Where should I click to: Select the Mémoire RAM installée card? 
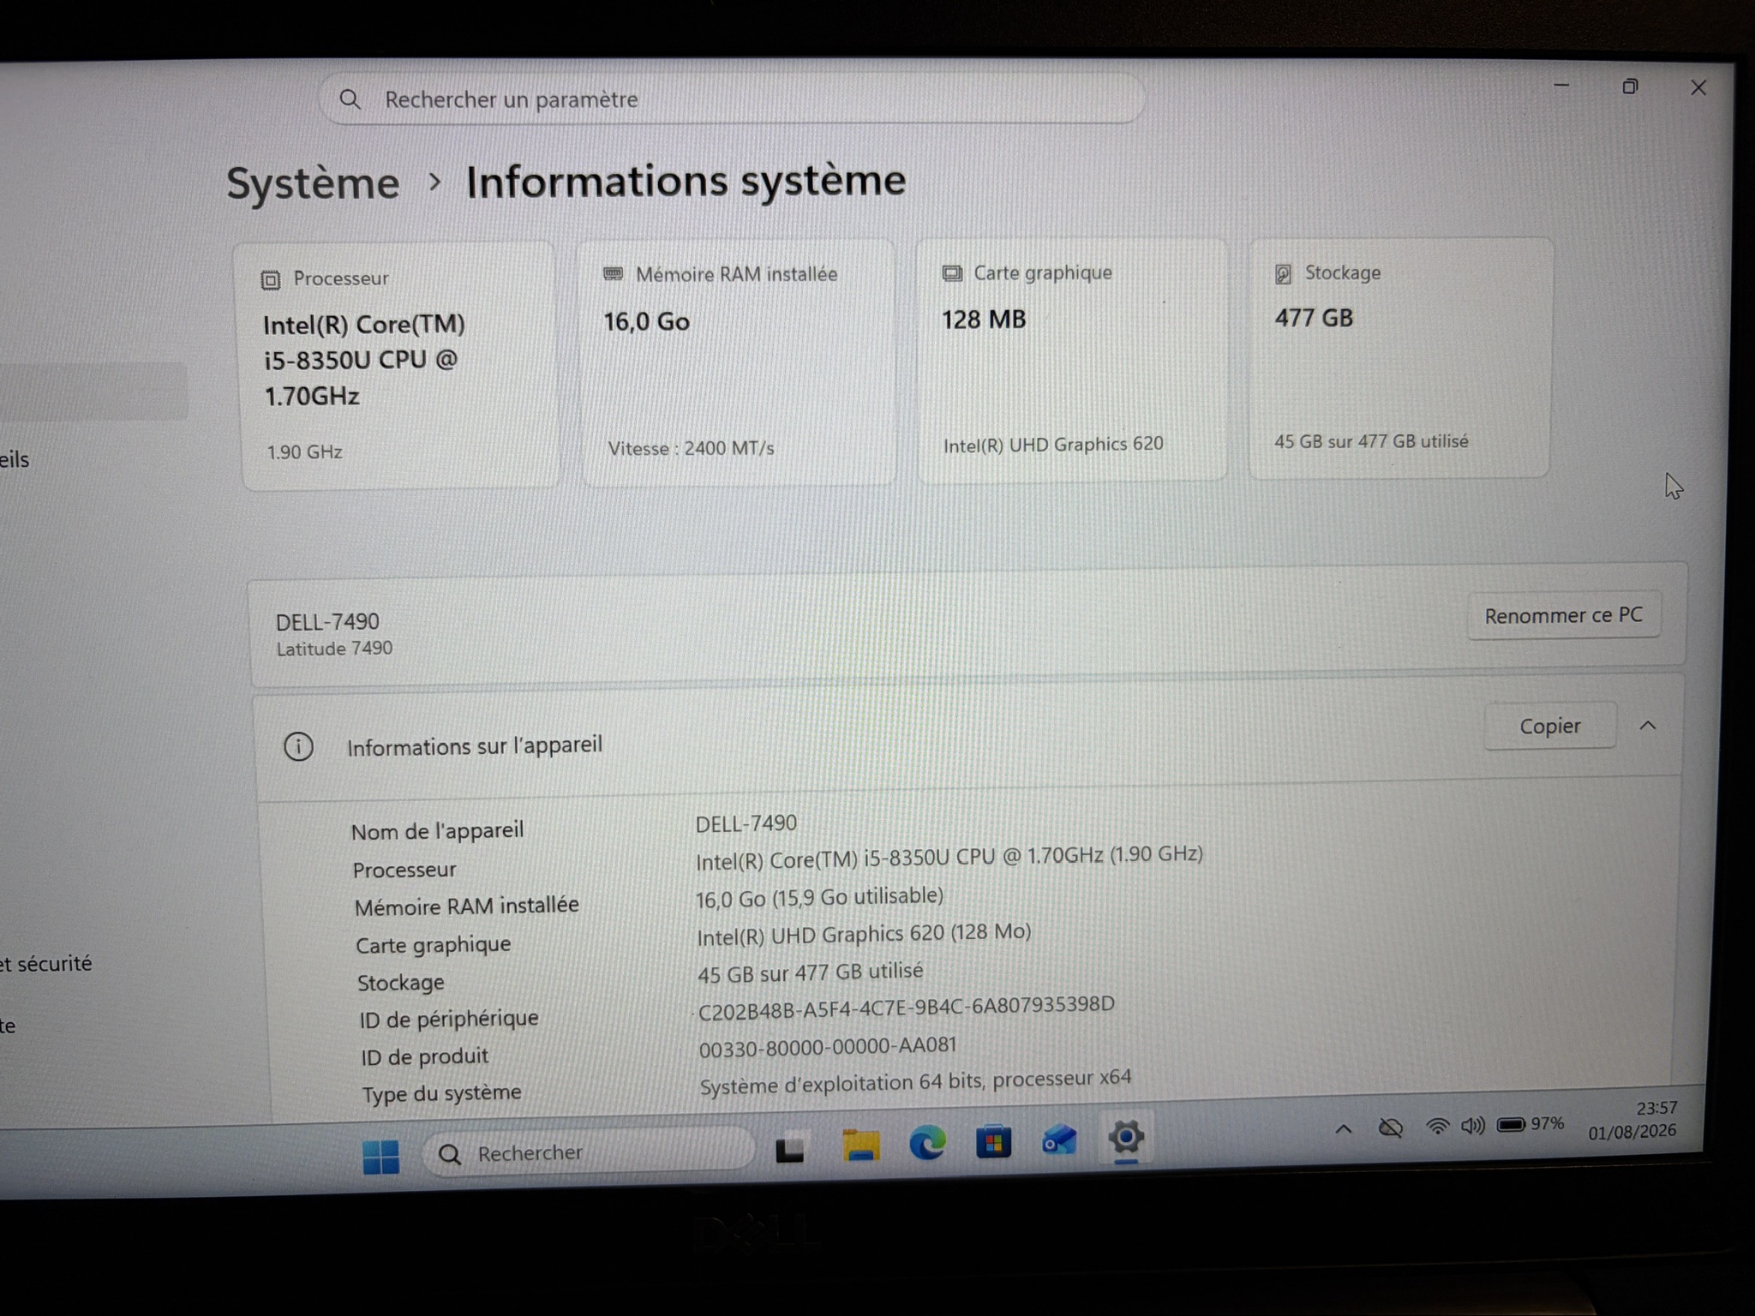click(x=738, y=362)
